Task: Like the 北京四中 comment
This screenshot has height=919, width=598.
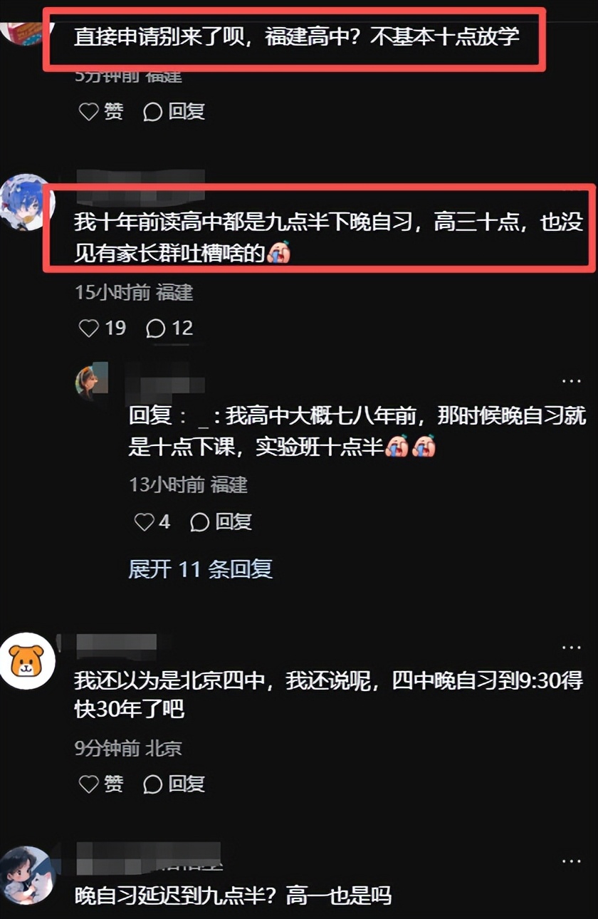Action: pyautogui.click(x=100, y=784)
